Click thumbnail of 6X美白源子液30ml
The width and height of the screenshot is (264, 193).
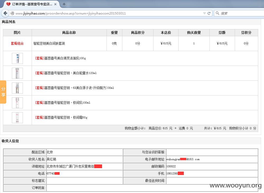tap(17, 88)
